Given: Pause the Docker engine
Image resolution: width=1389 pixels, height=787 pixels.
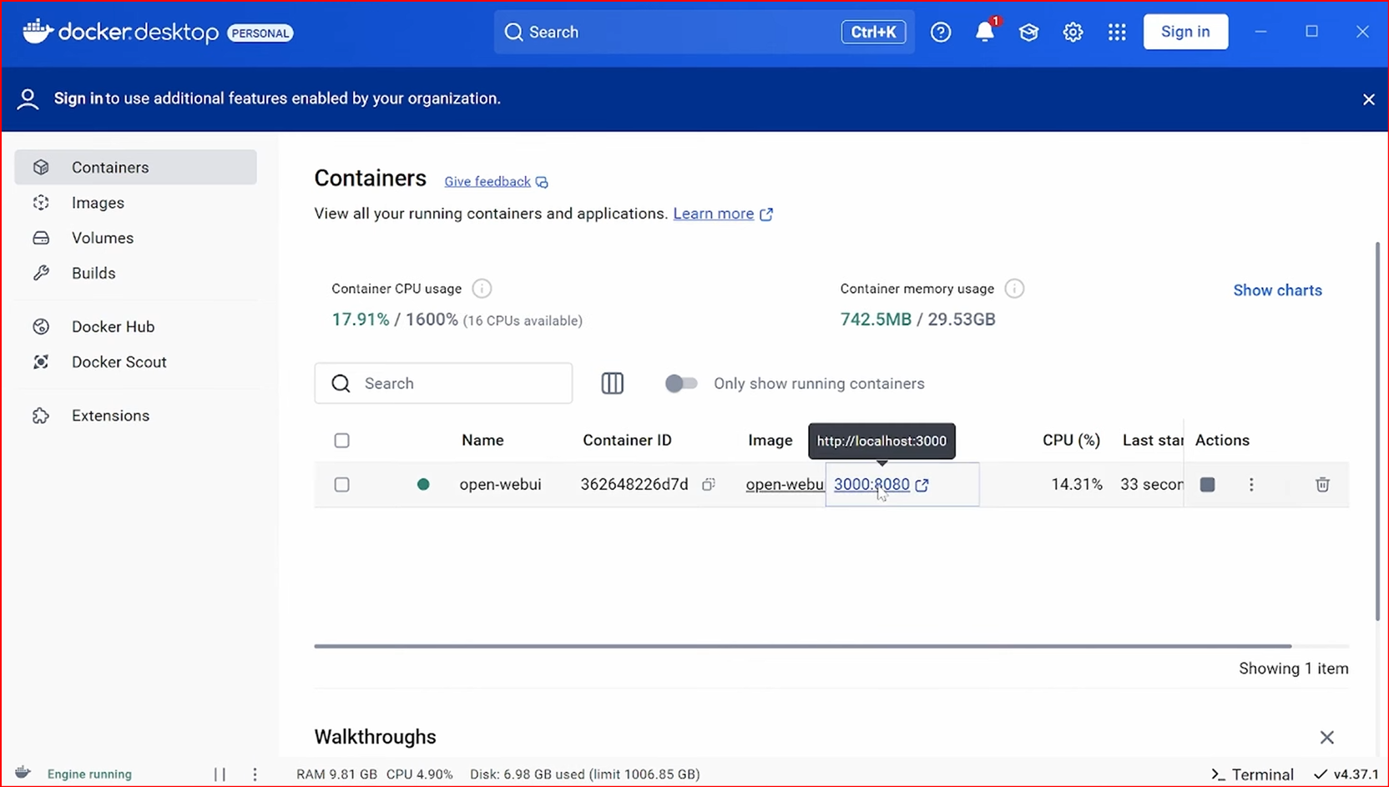Looking at the screenshot, I should [220, 774].
